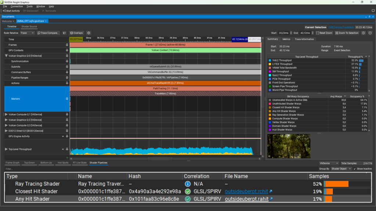Viewport: 376px width, 211px height.
Task: Click the VidL2 Throughput color swatch
Action: pyautogui.click(x=270, y=60)
